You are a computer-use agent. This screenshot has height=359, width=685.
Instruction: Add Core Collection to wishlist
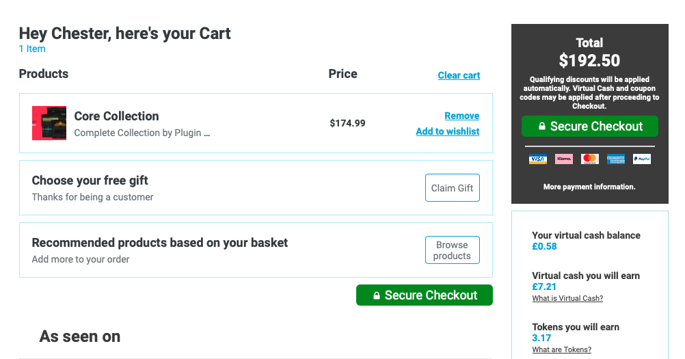click(448, 131)
